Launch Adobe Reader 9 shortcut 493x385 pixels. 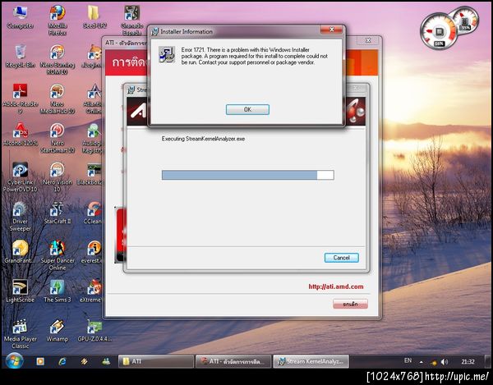click(20, 99)
